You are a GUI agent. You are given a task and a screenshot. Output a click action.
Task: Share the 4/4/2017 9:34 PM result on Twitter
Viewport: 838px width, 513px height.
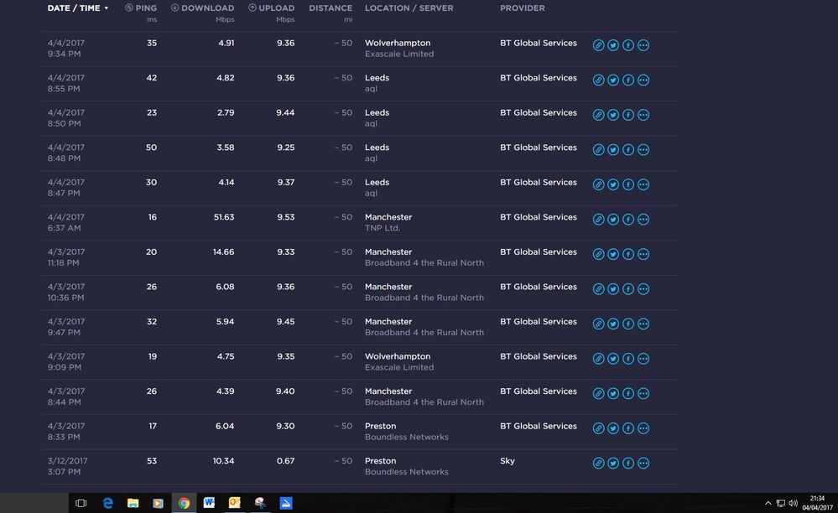[613, 45]
